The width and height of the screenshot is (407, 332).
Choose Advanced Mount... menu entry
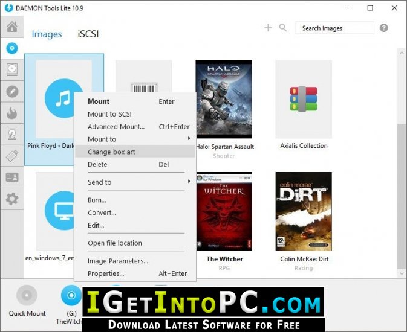coord(135,127)
